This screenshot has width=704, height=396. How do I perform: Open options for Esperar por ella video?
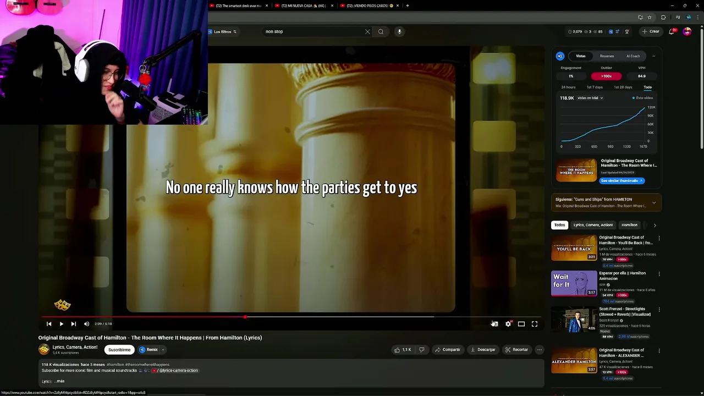pos(659,273)
